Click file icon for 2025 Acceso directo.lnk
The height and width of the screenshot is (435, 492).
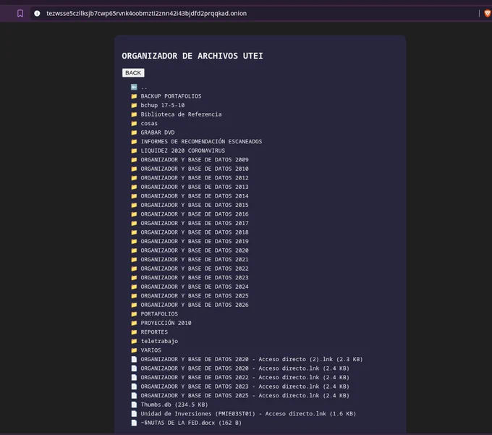(x=134, y=396)
